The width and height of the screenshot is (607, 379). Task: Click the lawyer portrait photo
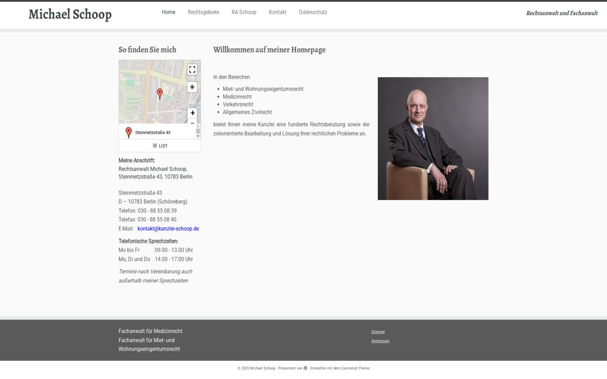tap(433, 138)
